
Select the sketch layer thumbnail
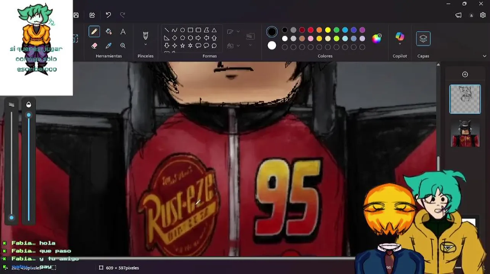click(x=465, y=99)
